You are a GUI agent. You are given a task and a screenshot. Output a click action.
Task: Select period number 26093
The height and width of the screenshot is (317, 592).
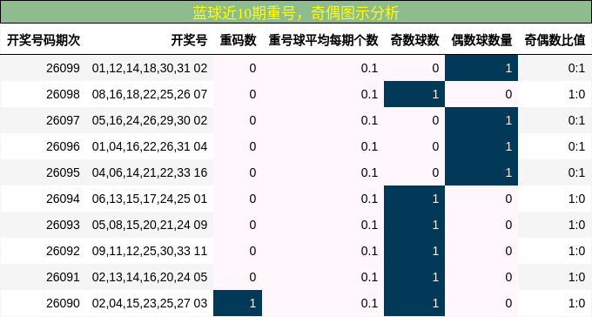[x=63, y=225]
